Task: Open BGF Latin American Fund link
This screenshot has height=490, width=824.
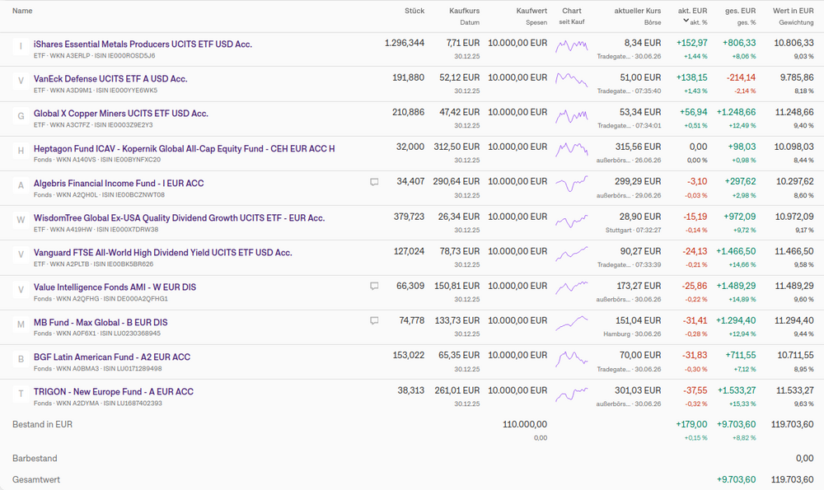Action: pyautogui.click(x=112, y=357)
